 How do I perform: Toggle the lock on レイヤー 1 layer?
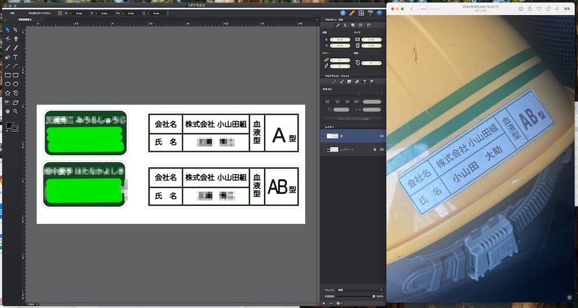point(375,149)
